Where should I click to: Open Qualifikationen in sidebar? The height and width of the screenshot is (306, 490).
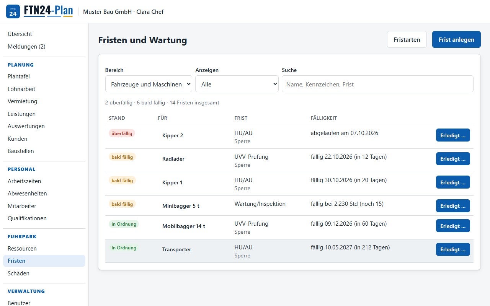pyautogui.click(x=44, y=218)
